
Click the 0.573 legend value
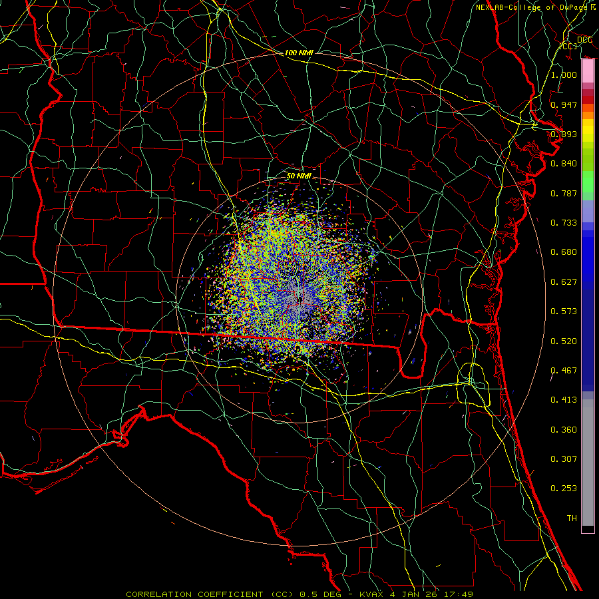564,311
